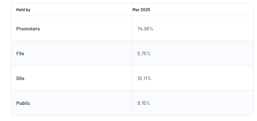Image resolution: width=257 pixels, height=121 pixels.
Task: Click blank header space right of Mar 2025
Action: pyautogui.click(x=202, y=10)
